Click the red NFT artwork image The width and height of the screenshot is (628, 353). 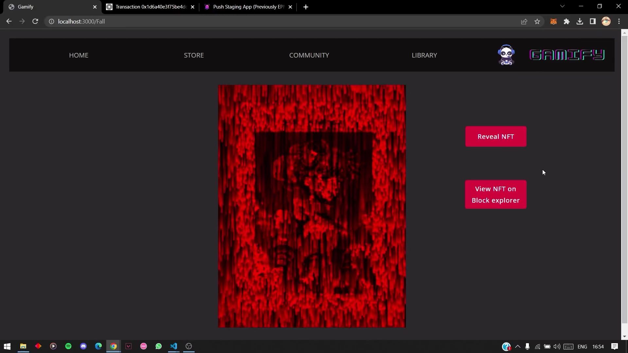(x=312, y=206)
